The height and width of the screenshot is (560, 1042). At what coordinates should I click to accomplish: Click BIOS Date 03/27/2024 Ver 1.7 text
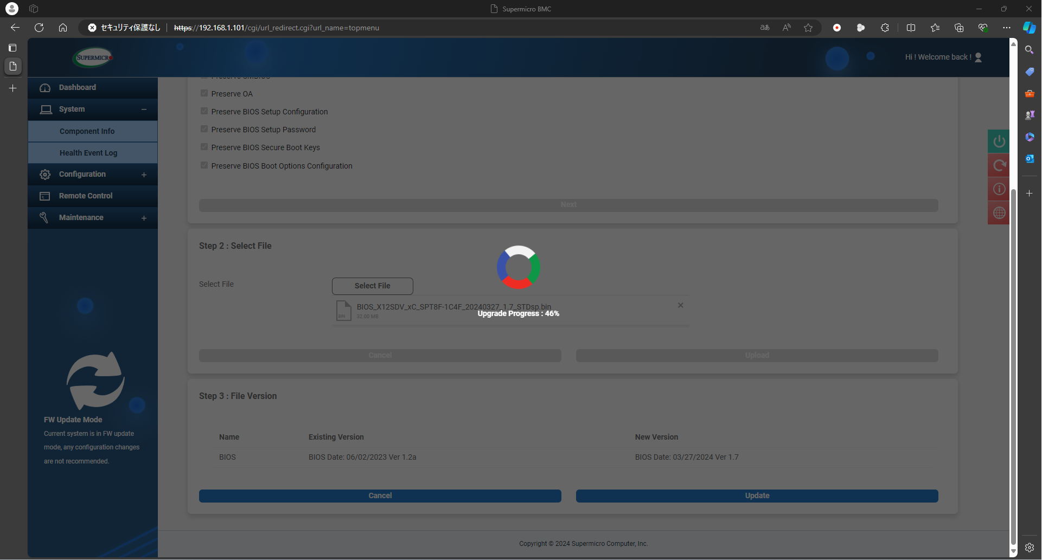click(x=687, y=458)
